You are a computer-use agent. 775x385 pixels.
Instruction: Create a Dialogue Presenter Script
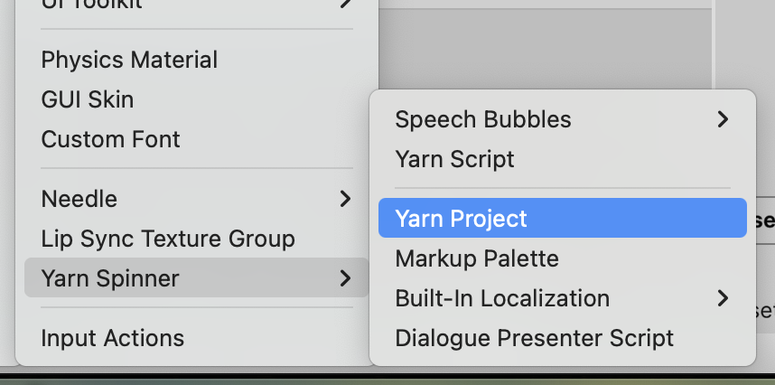pyautogui.click(x=534, y=338)
